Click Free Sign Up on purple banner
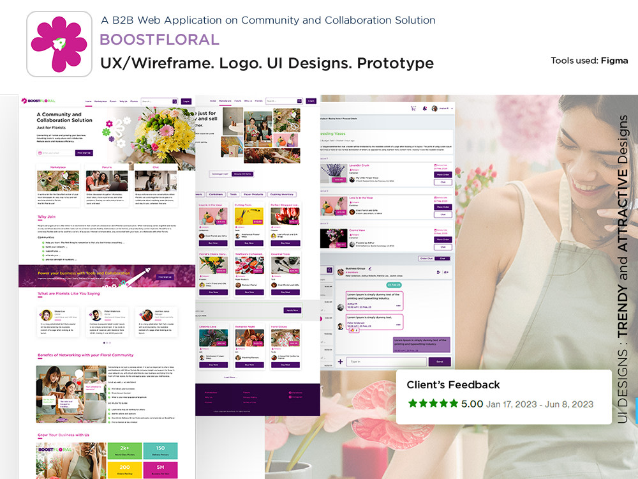The image size is (638, 479). [165, 277]
